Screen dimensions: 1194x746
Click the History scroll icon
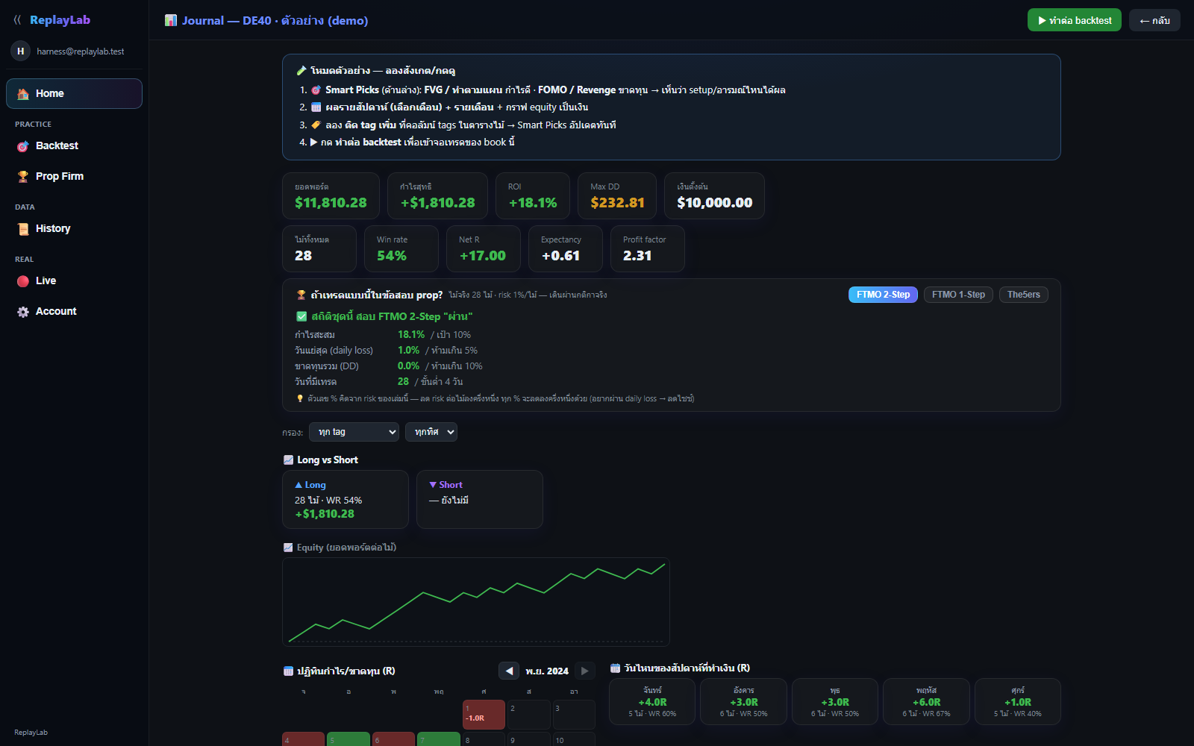[23, 229]
